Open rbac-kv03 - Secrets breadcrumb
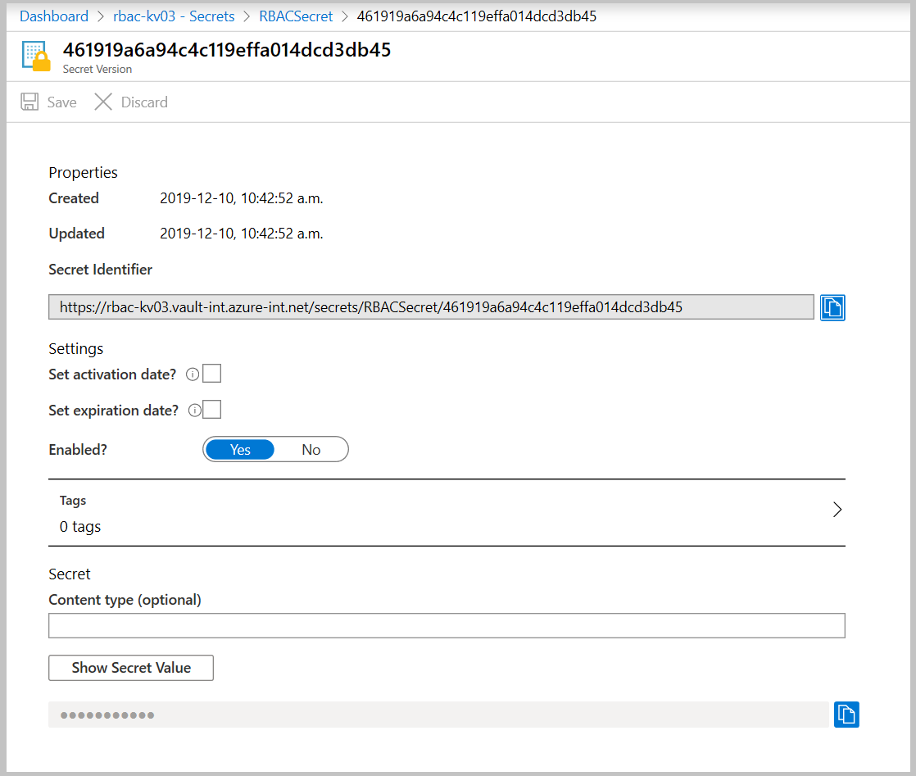 coord(174,16)
